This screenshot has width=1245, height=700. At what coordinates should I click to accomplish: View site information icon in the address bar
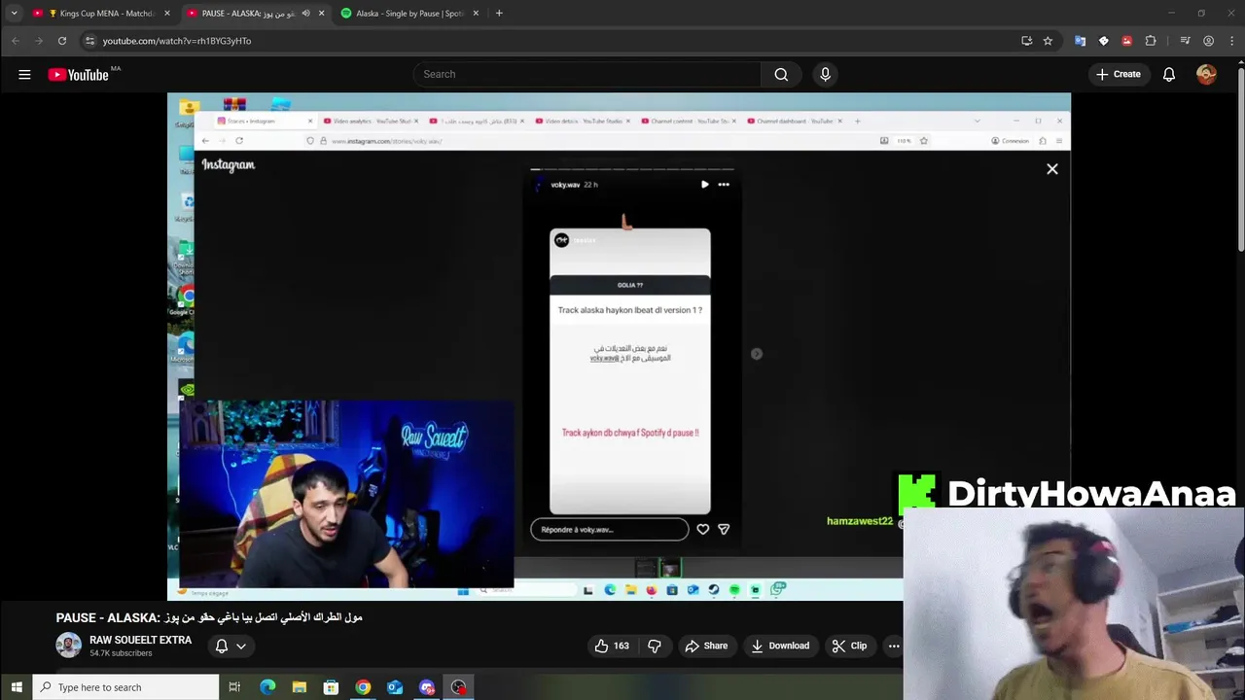pyautogui.click(x=89, y=41)
